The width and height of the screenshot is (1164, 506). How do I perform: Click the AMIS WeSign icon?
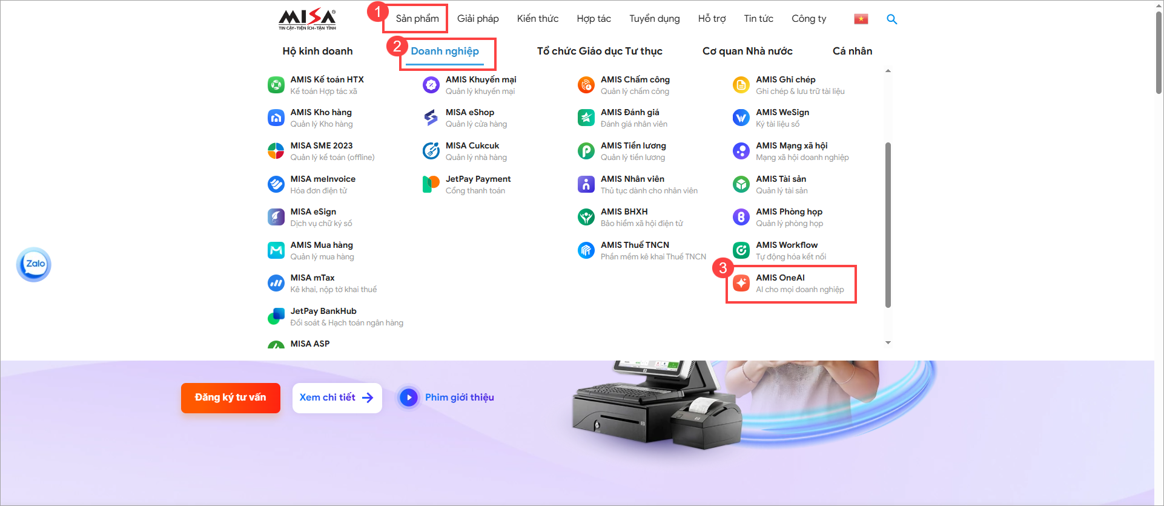[741, 118]
